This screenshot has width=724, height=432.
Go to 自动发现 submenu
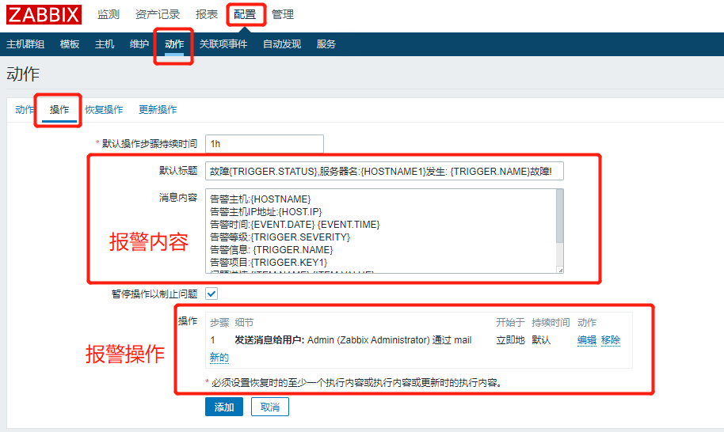point(282,44)
